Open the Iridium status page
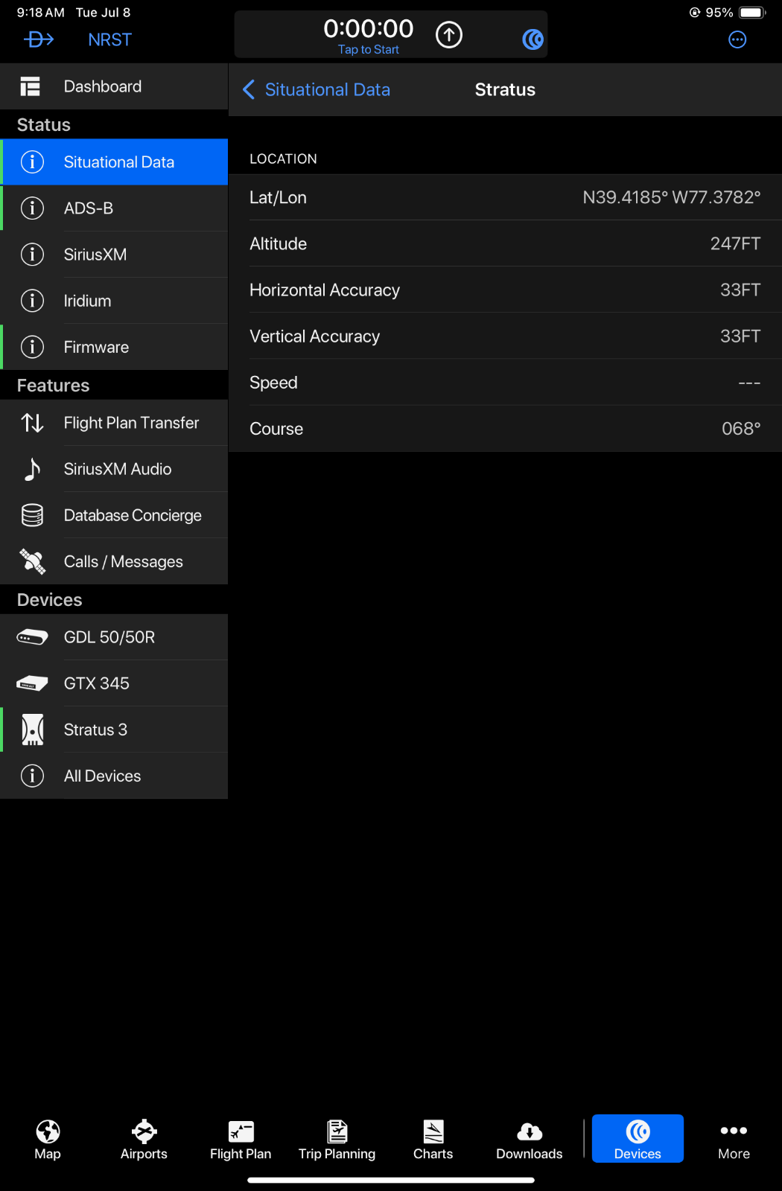Image resolution: width=782 pixels, height=1191 pixels. pos(114,301)
